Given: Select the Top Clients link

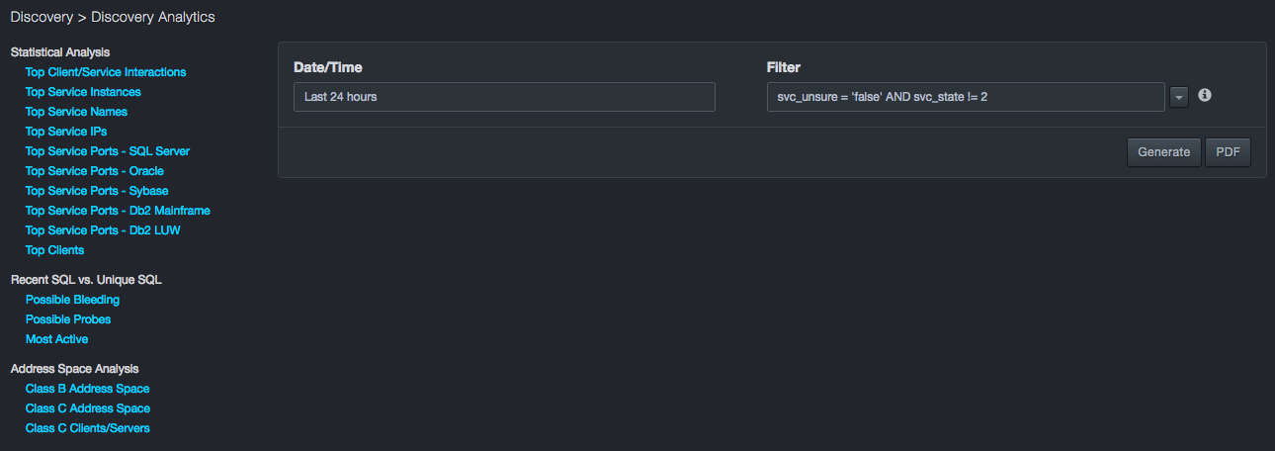Looking at the screenshot, I should pos(54,250).
